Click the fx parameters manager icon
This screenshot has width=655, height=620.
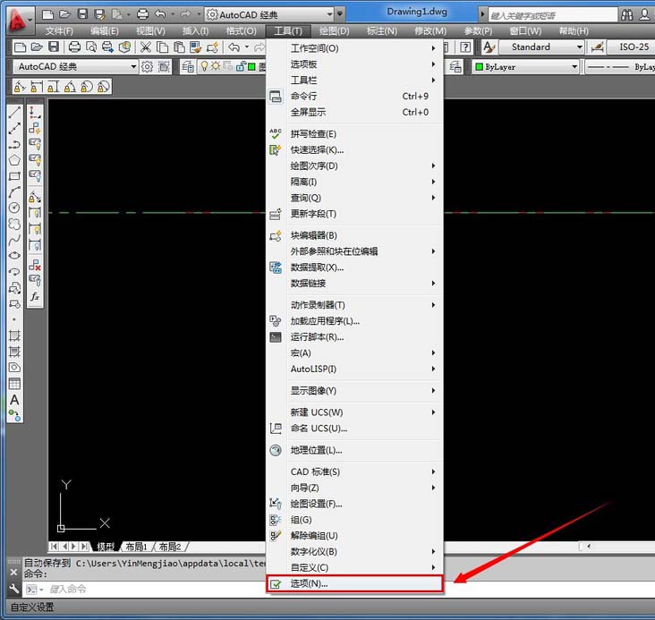click(x=35, y=296)
